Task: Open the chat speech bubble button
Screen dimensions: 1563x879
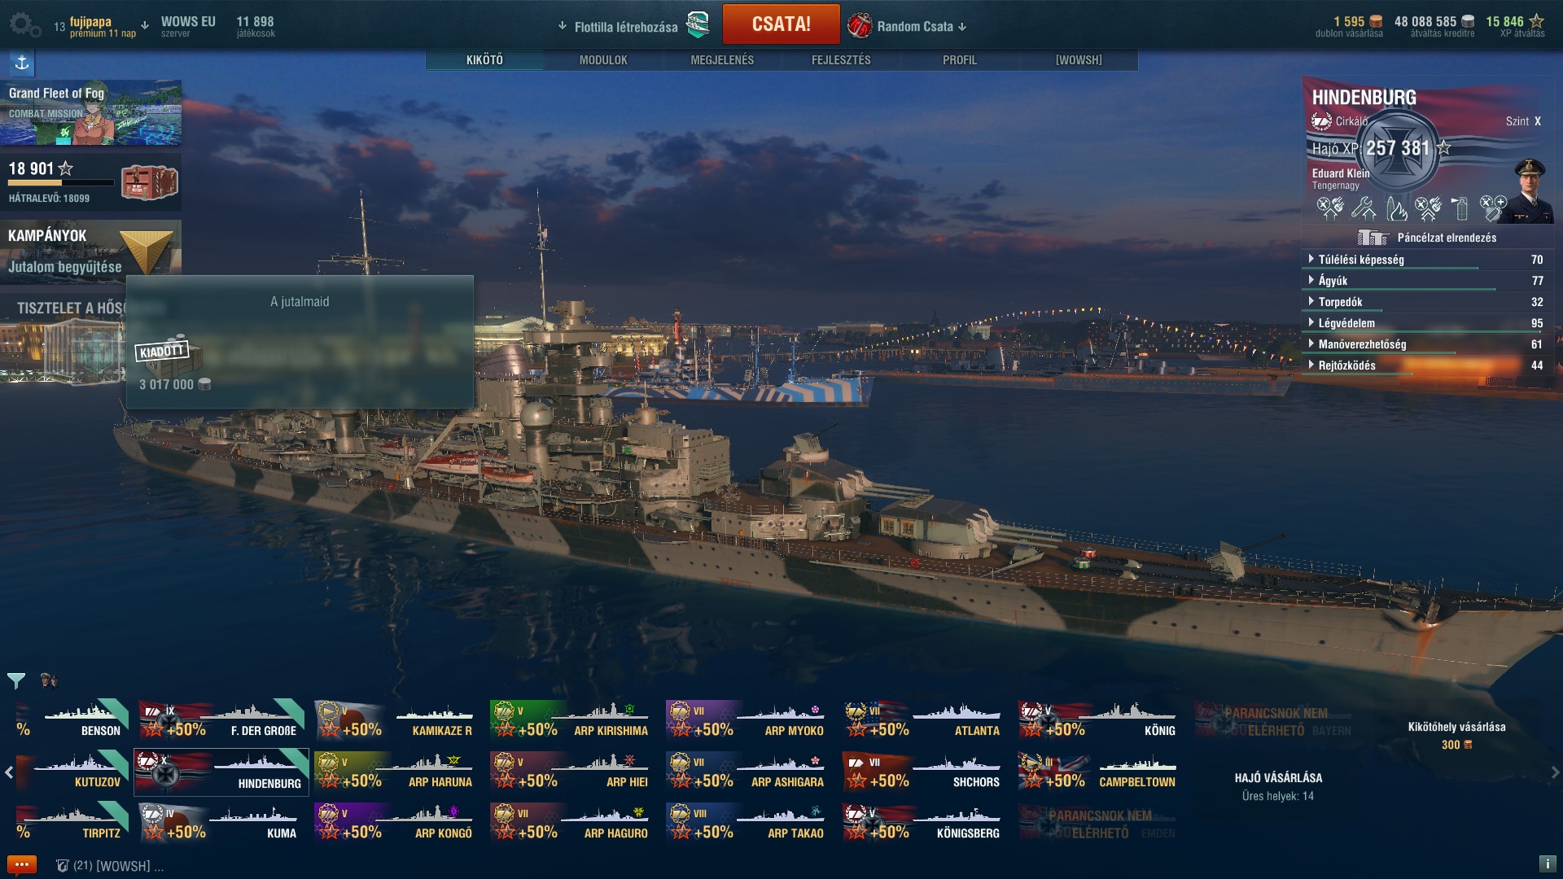Action: coord(21,864)
